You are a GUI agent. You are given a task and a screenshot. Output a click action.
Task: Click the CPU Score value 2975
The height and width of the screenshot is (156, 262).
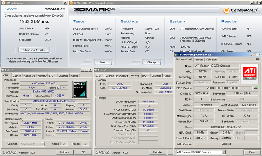point(48,40)
